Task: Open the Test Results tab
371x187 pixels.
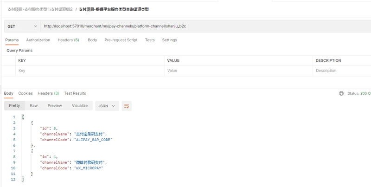Action: [75, 93]
